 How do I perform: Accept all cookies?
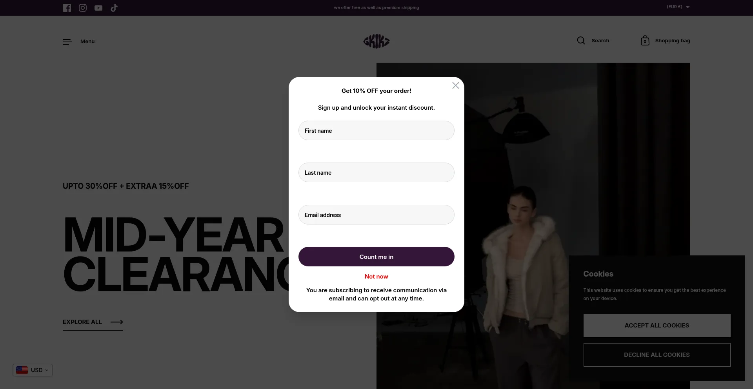tap(657, 326)
